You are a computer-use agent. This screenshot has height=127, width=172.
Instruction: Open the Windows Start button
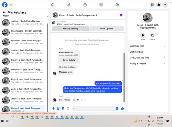[x=2, y=121]
